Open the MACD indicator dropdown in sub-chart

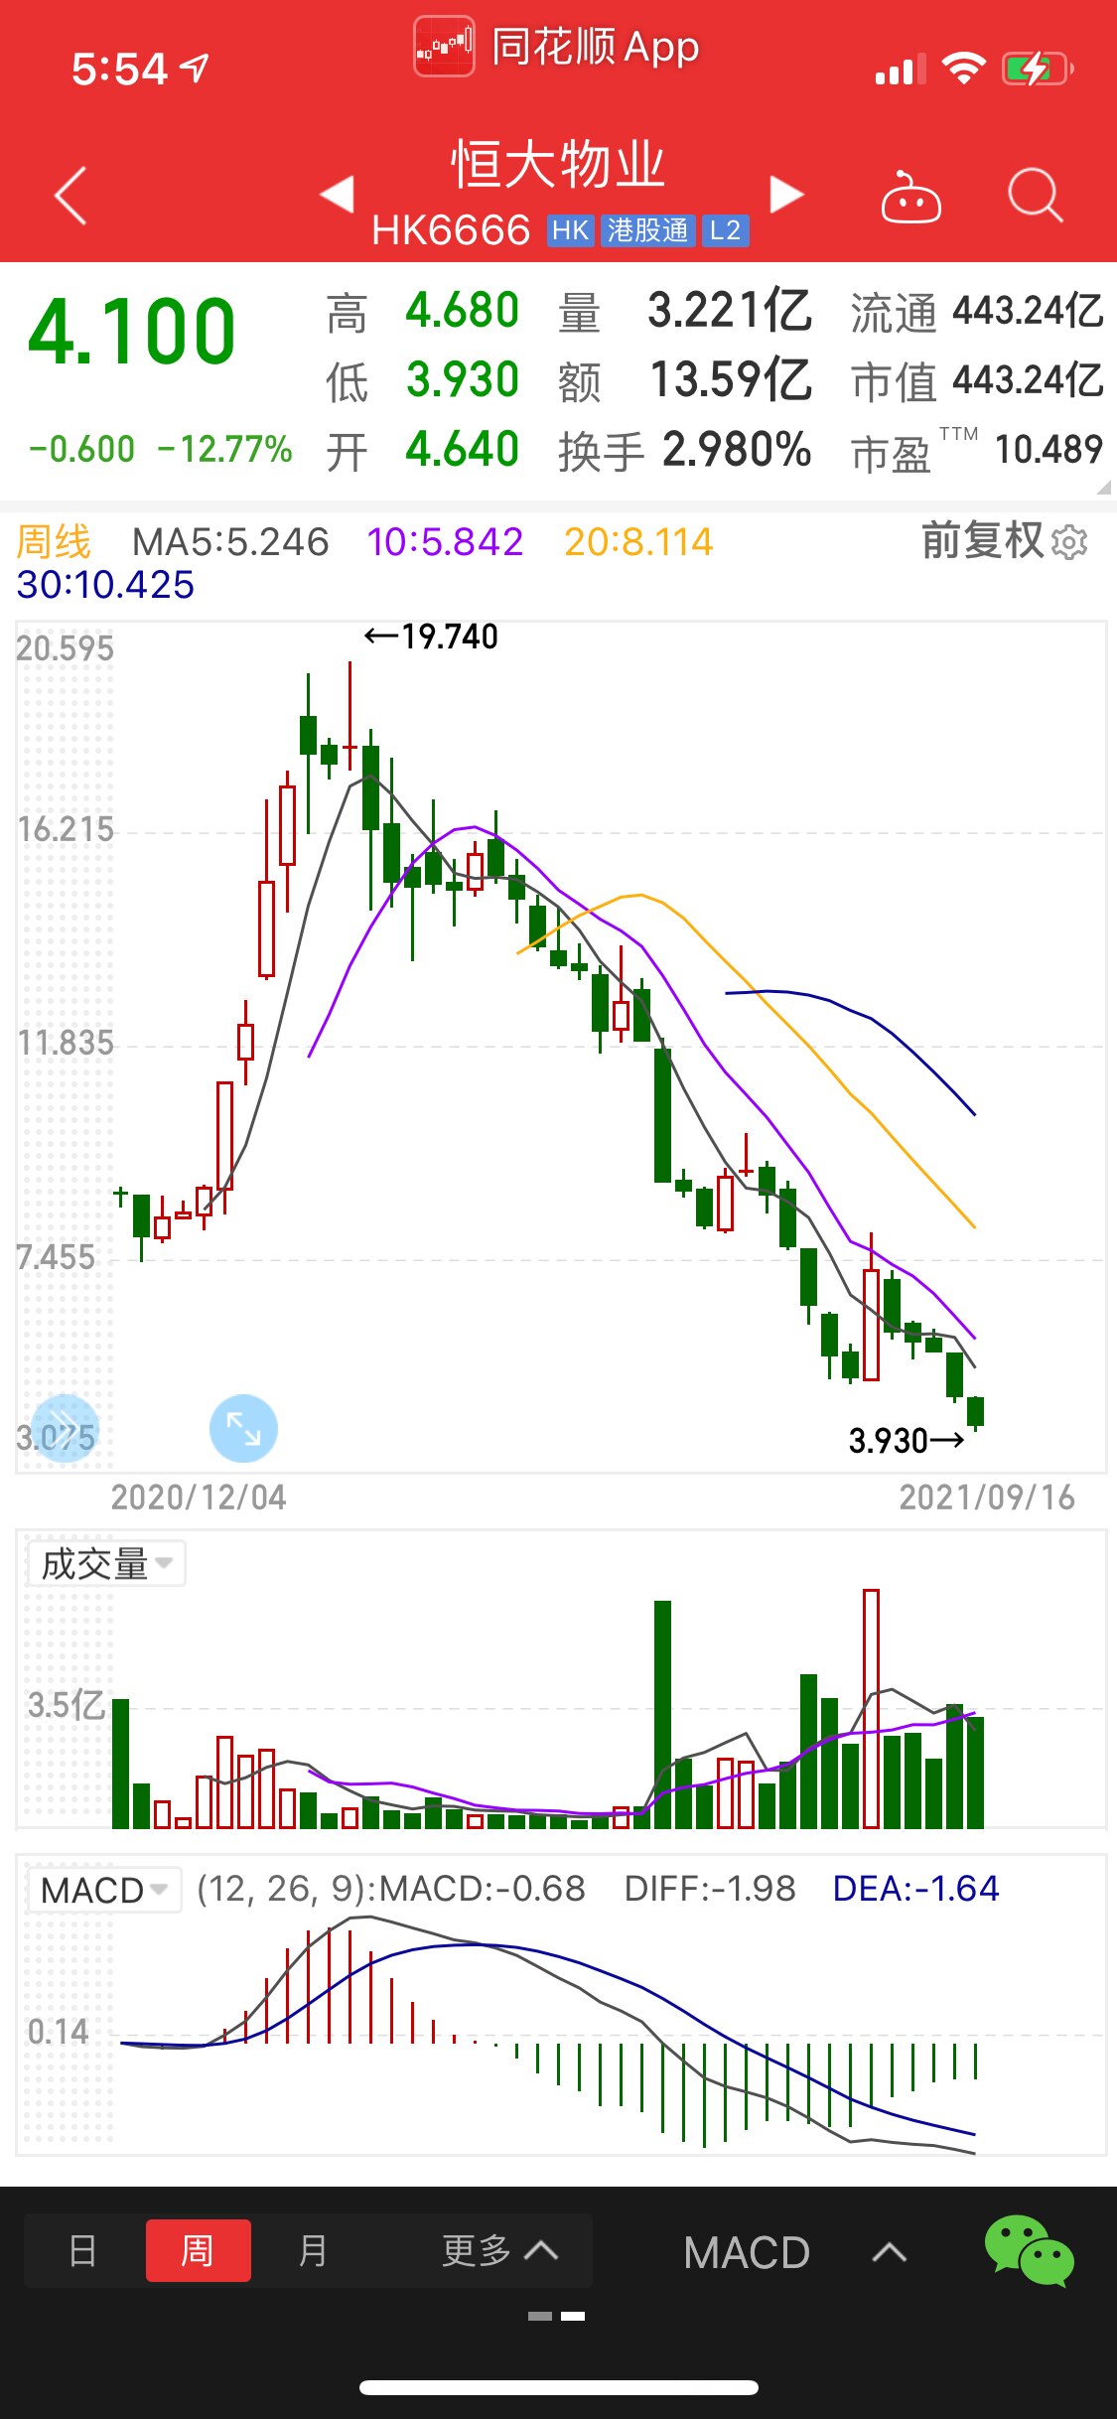coord(103,1890)
